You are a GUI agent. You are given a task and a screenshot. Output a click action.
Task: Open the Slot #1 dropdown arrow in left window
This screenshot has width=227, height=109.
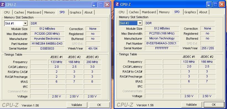pyautogui.click(x=25, y=23)
